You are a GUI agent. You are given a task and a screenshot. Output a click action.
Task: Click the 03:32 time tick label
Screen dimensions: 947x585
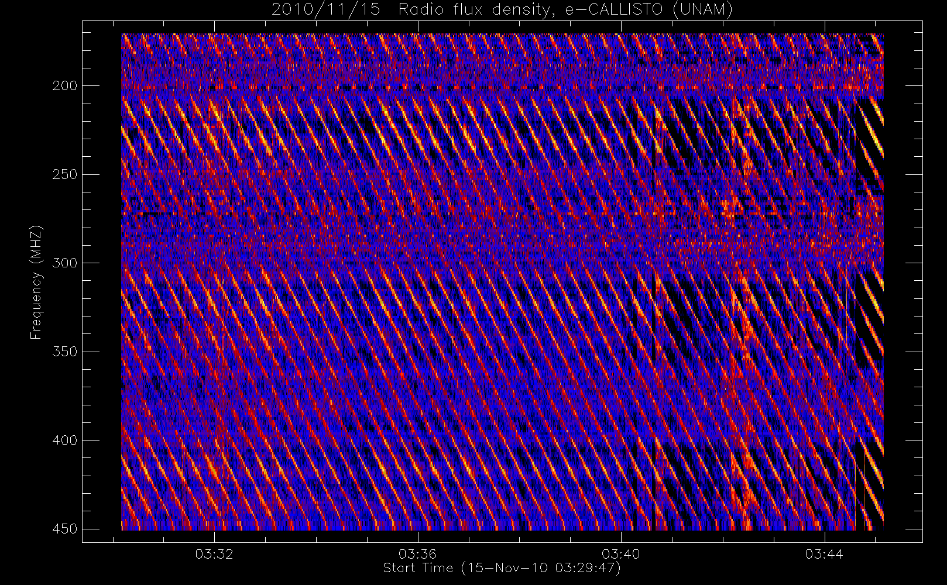tap(214, 554)
